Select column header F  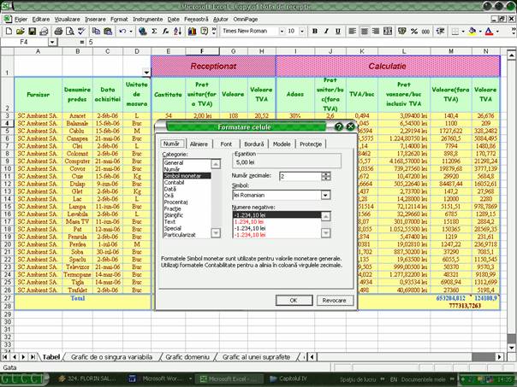click(202, 51)
